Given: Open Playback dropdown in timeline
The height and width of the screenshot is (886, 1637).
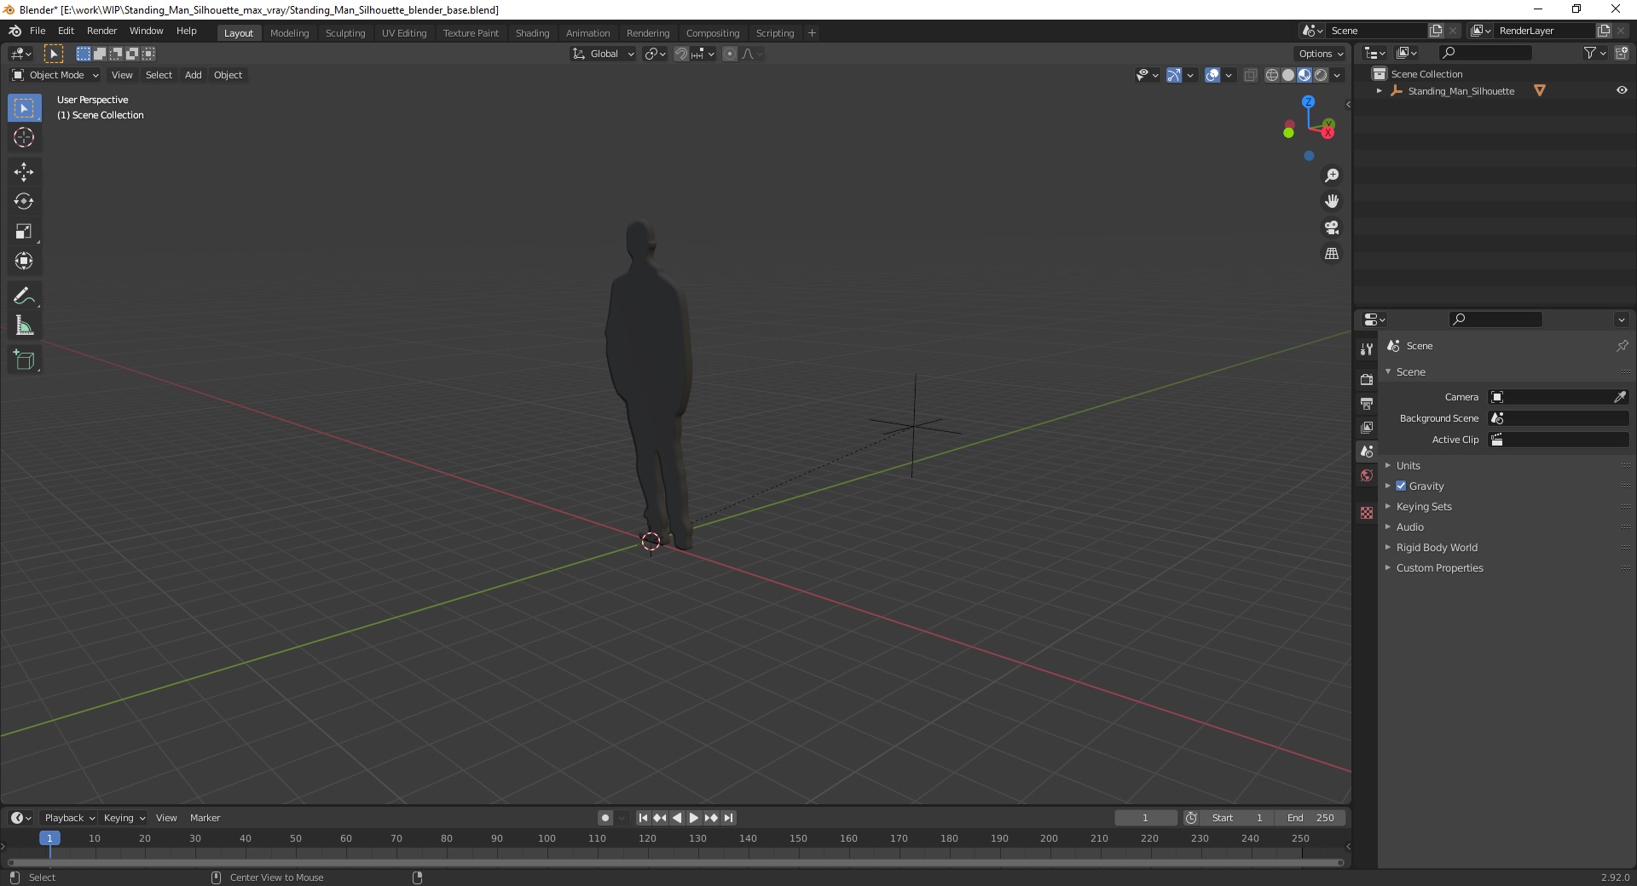Looking at the screenshot, I should [x=69, y=818].
